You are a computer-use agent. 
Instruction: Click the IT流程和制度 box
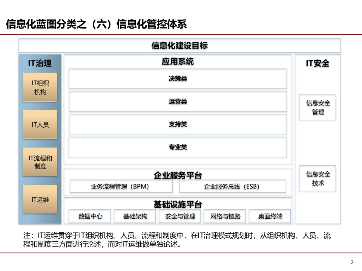40,162
